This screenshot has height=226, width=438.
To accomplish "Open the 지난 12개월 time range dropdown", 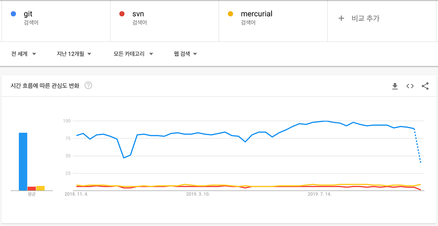I will click(74, 54).
